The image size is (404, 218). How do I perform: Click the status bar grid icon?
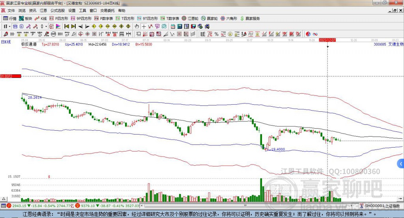[3, 206]
